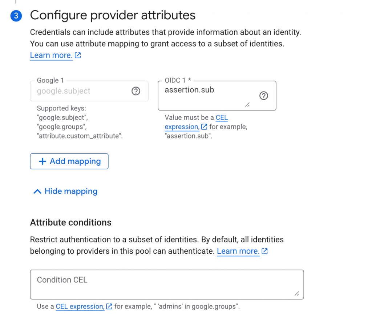Focus the OIDC 1 assertion.sub text box
This screenshot has width=372, height=322.
207,95
